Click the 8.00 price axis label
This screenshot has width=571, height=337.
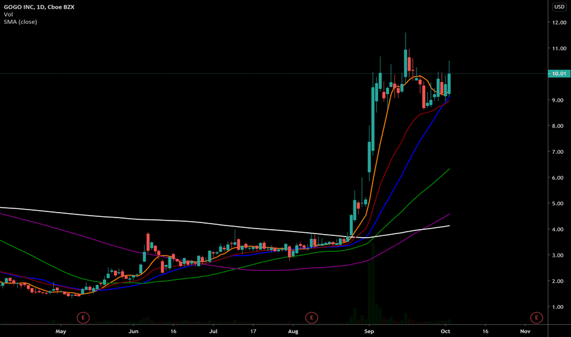pos(558,126)
